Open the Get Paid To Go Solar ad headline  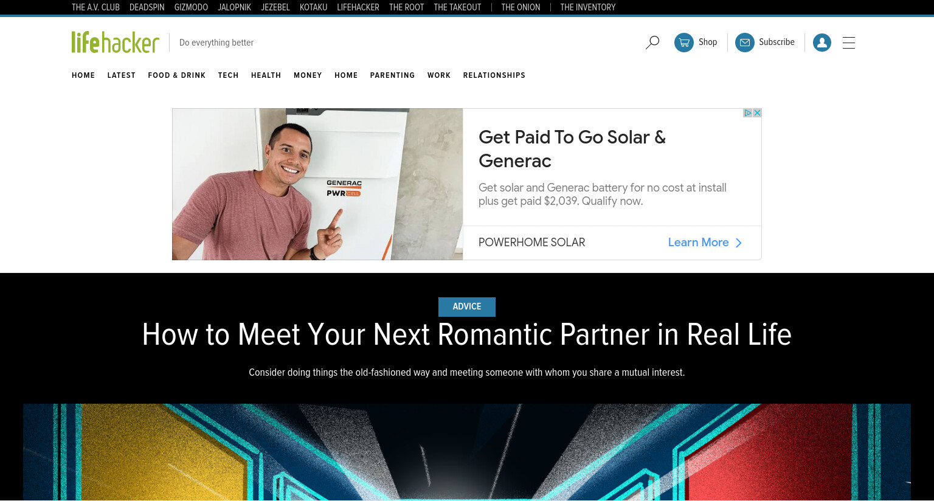[x=572, y=149]
